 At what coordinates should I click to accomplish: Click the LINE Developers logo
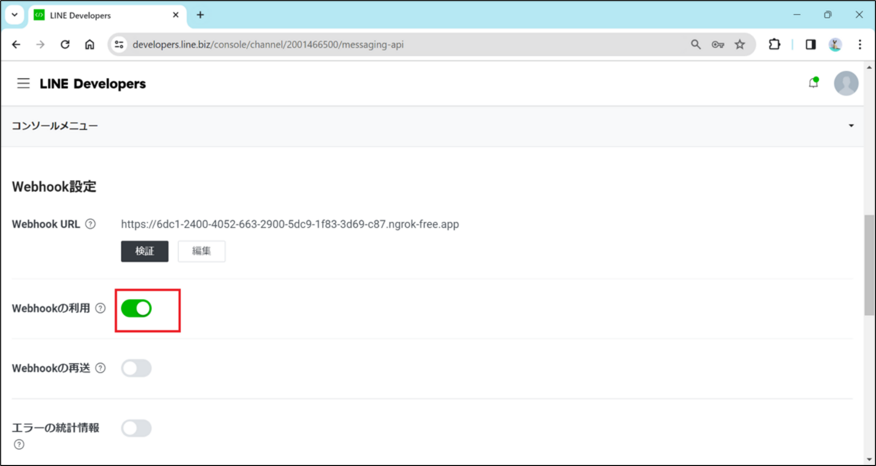coord(93,84)
